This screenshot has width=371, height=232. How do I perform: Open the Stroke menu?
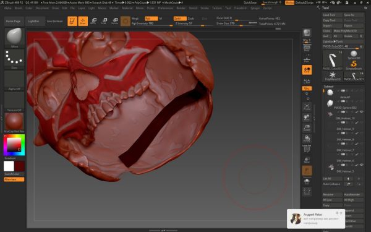(205, 8)
